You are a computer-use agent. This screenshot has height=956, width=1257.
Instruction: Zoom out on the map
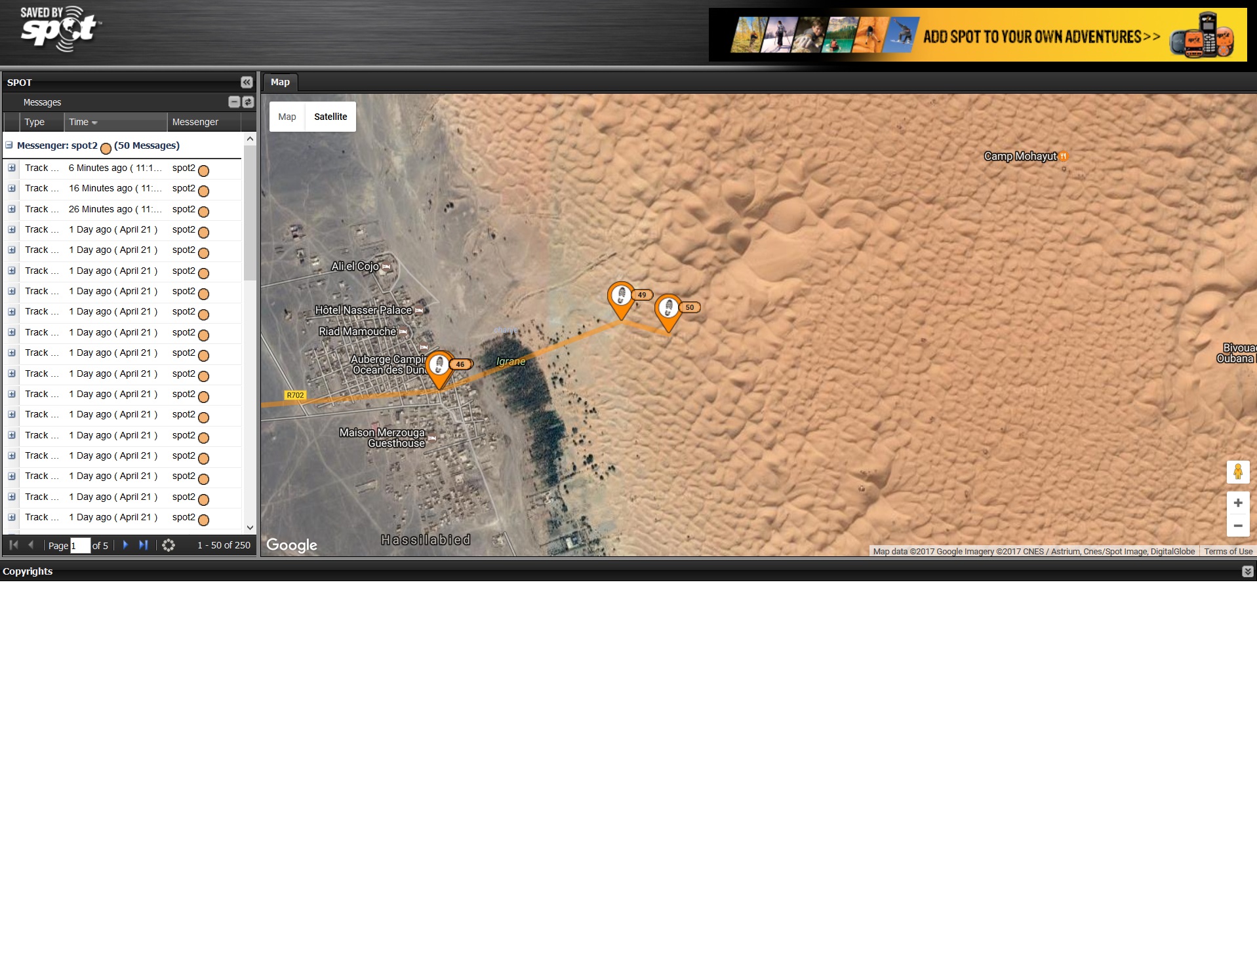pyautogui.click(x=1238, y=526)
